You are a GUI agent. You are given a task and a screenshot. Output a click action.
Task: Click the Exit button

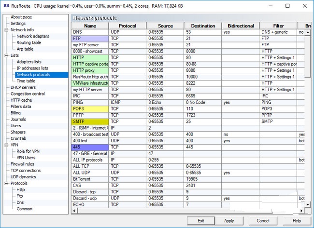[x=201, y=221]
